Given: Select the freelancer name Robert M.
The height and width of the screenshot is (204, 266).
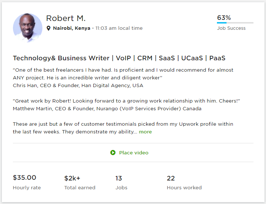Looking at the screenshot, I should coord(66,18).
